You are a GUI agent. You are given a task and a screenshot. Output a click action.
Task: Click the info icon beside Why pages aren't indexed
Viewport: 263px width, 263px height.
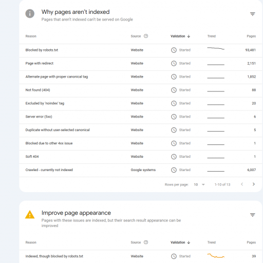(x=30, y=13)
